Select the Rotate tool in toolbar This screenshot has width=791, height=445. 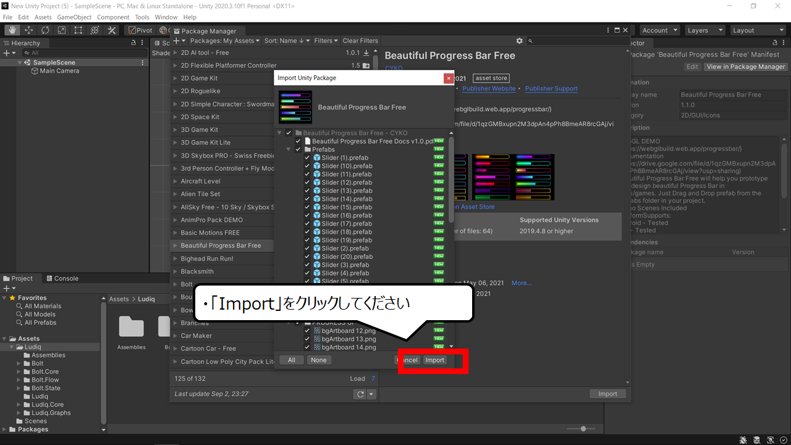(x=45, y=30)
